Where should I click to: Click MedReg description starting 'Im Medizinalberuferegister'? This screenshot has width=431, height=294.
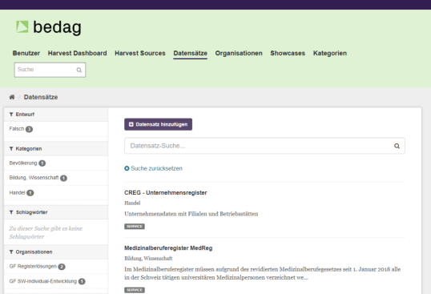pos(262,273)
